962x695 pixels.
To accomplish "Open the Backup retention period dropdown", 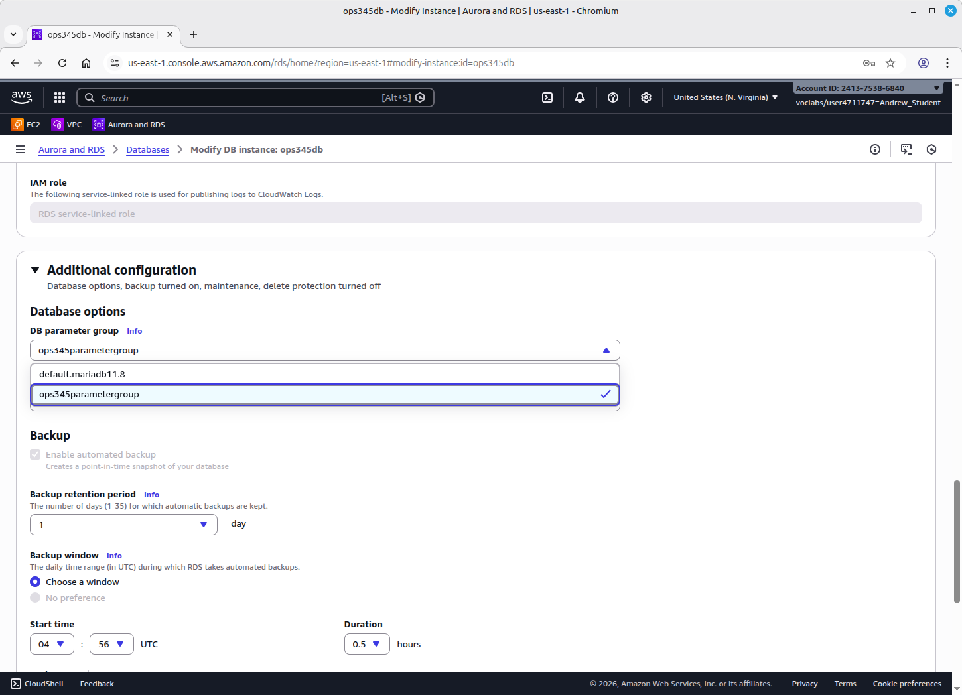I will tap(123, 525).
